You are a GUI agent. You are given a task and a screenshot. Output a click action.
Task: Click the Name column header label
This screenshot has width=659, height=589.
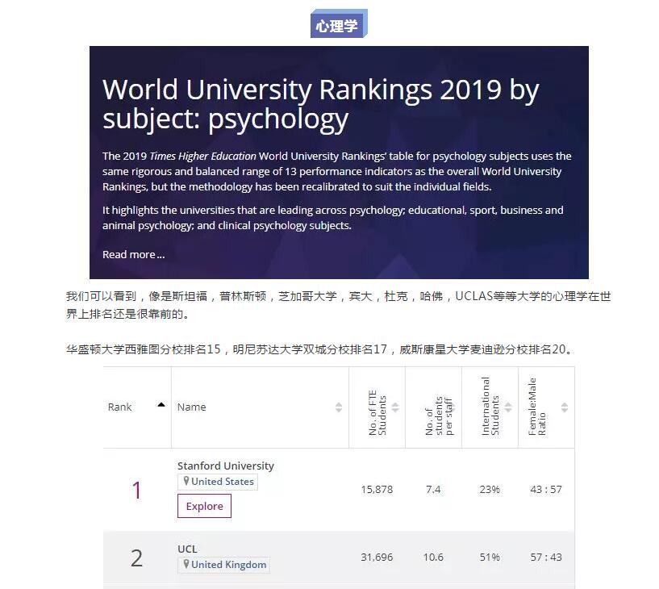coord(191,407)
